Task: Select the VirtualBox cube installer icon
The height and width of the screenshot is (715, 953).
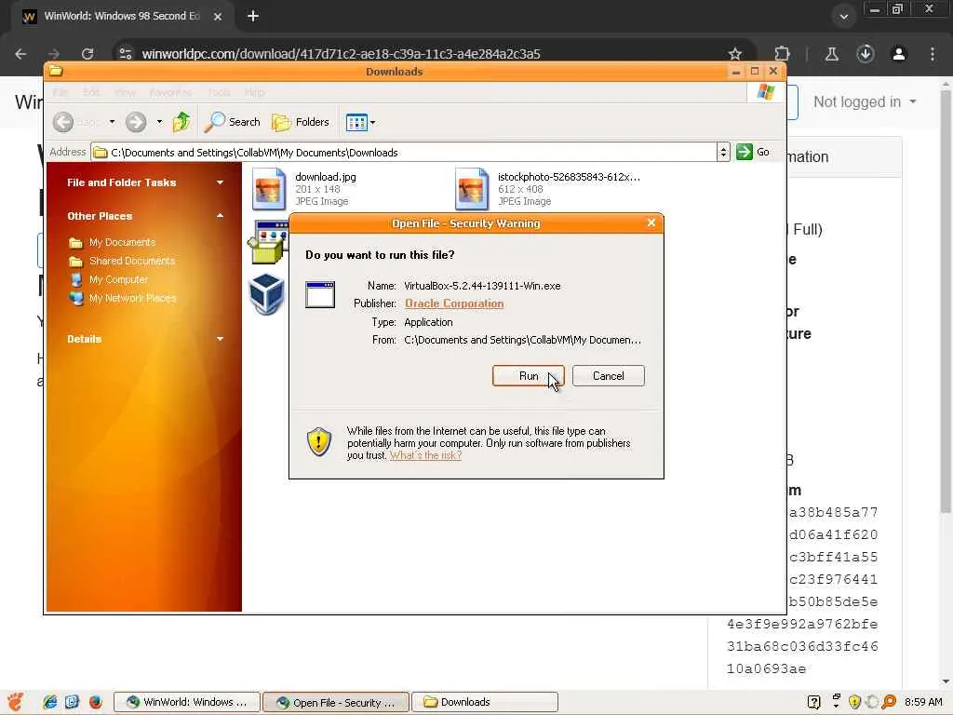Action: (267, 295)
